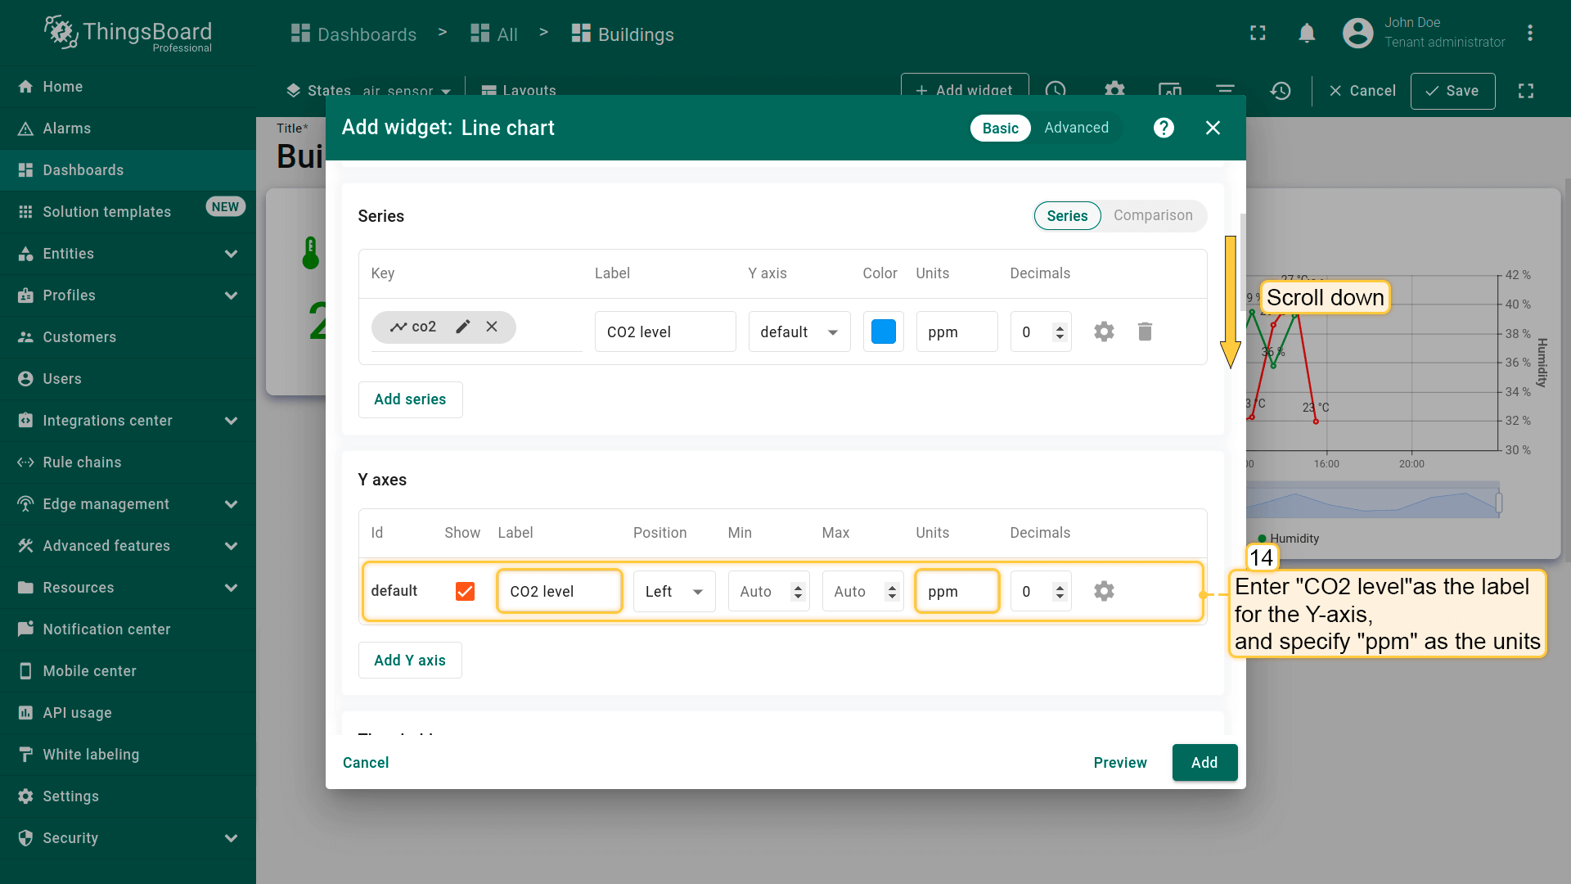1571x884 pixels.
Task: Delete the co2 series with trash icon
Action: point(1145,331)
